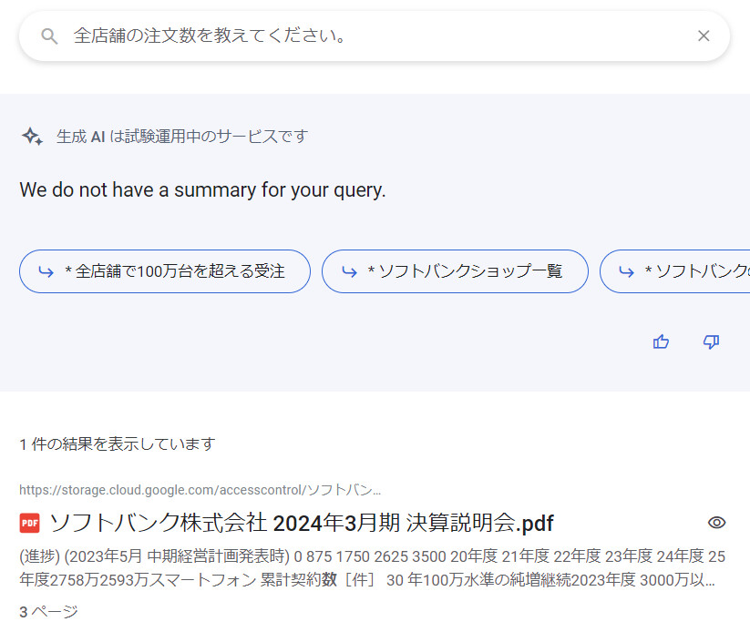The width and height of the screenshot is (750, 632).
Task: Click the result snippet text starting with (進捗)
Action: (365, 567)
